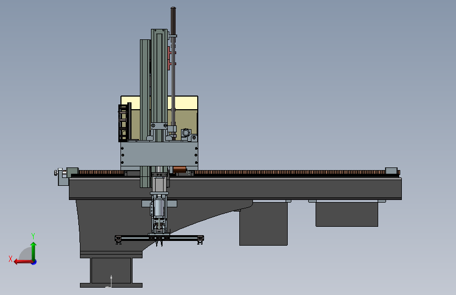Select the pedestal's bottom base plate
Screen dimensions: 456x295
pos(111,285)
